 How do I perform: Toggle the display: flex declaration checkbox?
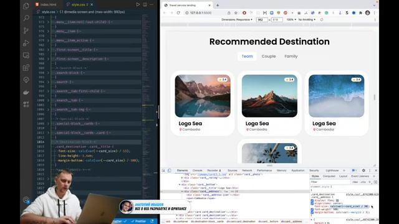click(x=312, y=200)
